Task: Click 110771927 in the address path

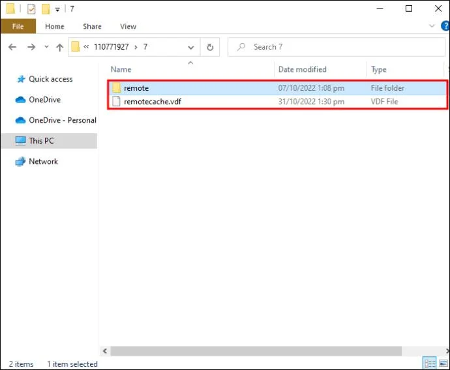Action: tap(112, 47)
